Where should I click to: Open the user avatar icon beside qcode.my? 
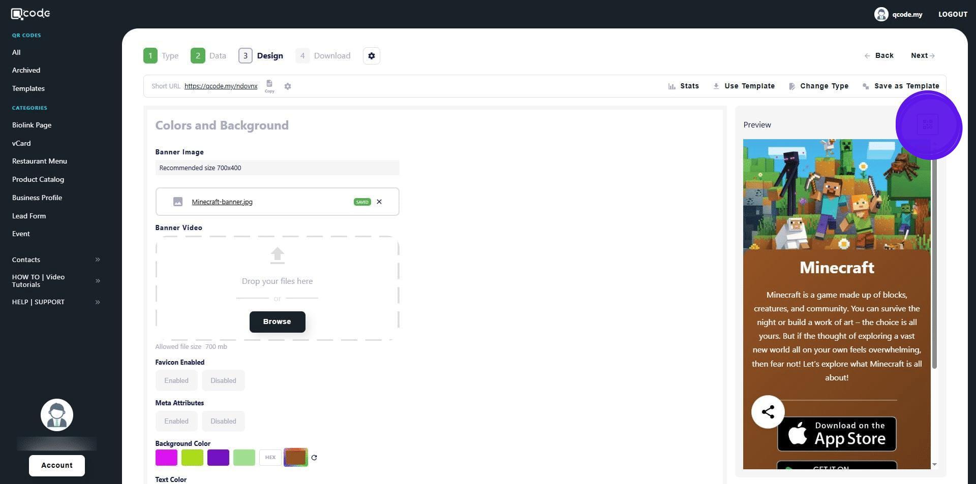(881, 14)
